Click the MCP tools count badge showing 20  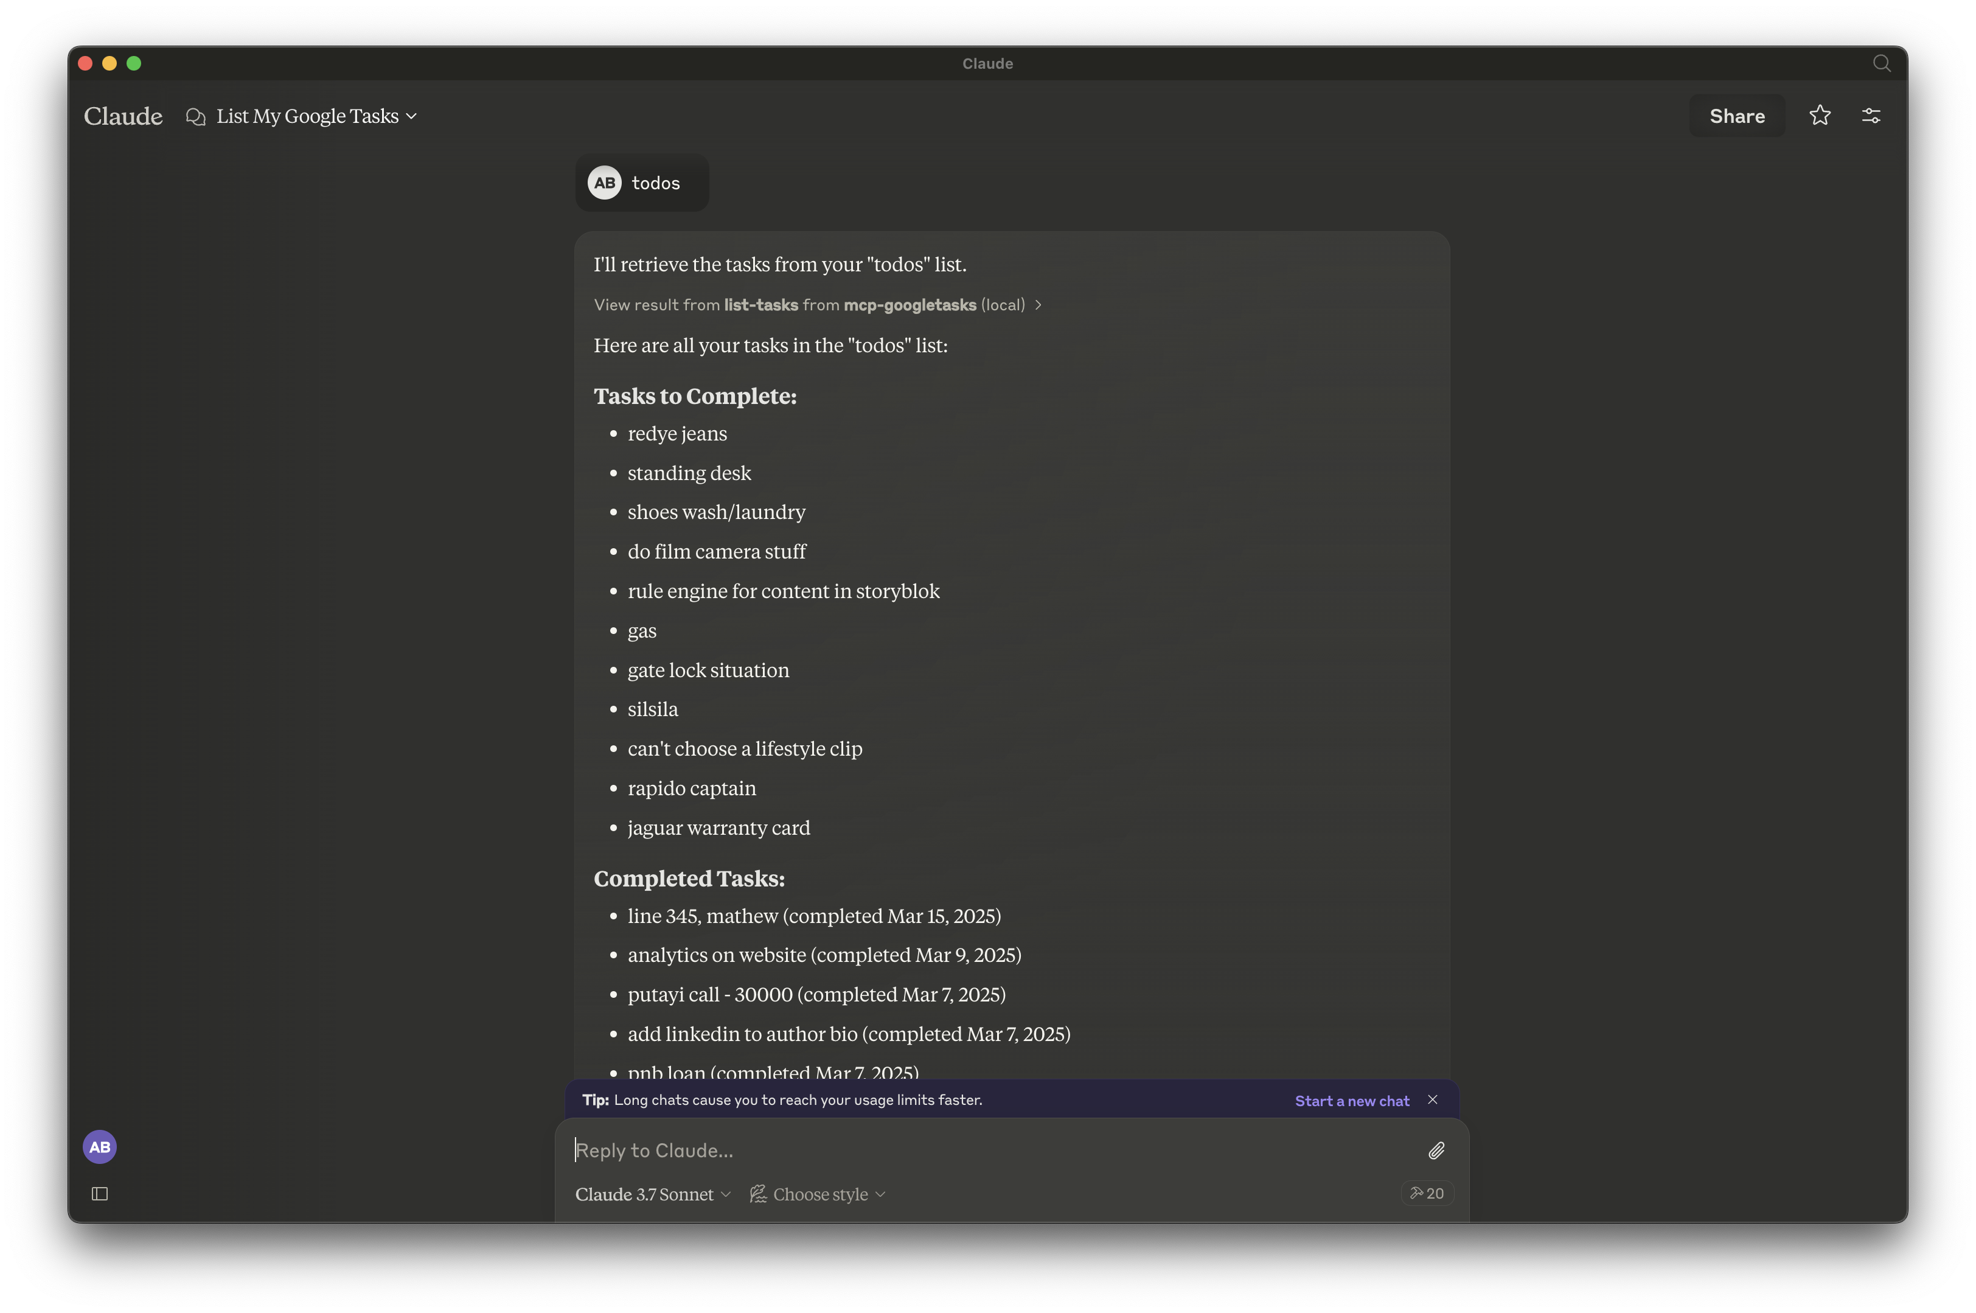pos(1427,1193)
